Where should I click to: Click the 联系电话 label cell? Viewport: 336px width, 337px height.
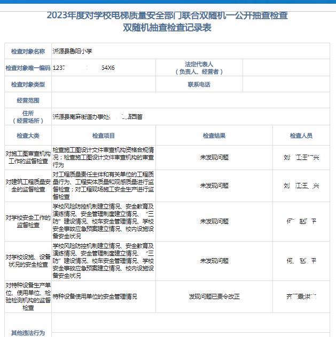pos(199,84)
